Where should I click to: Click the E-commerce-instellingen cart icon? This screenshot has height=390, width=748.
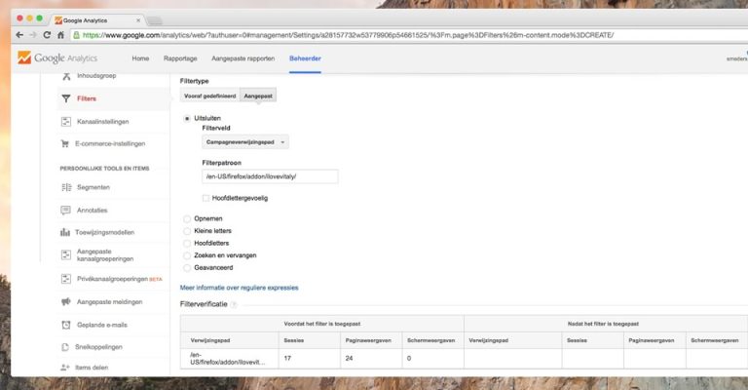tap(66, 143)
